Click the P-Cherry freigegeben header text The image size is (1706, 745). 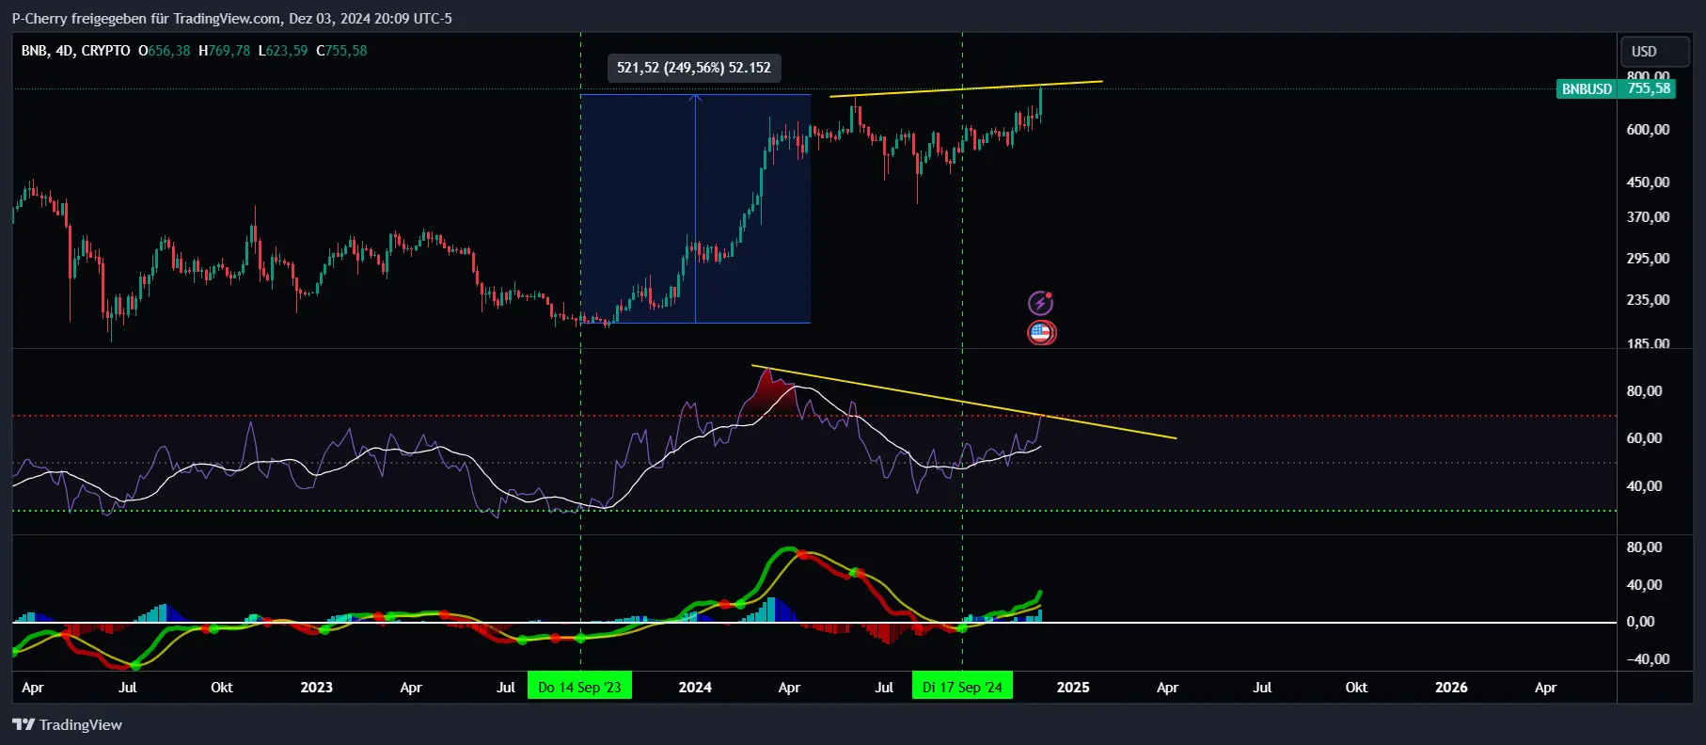click(231, 19)
